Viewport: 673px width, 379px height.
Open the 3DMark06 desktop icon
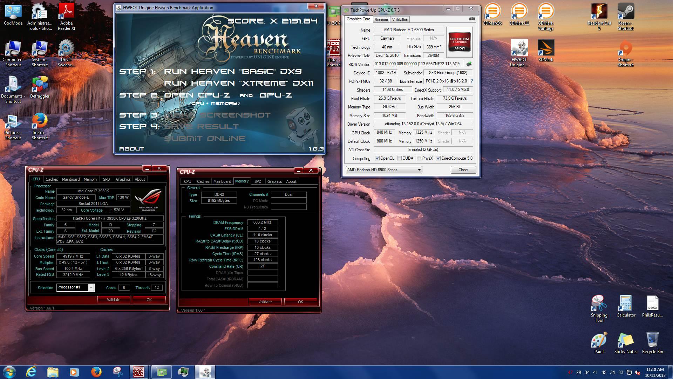click(492, 15)
